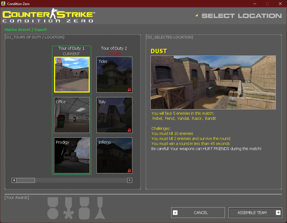Select the locked Inferno map thumbnail
Image resolution: width=287 pixels, height=223 pixels.
tap(115, 155)
